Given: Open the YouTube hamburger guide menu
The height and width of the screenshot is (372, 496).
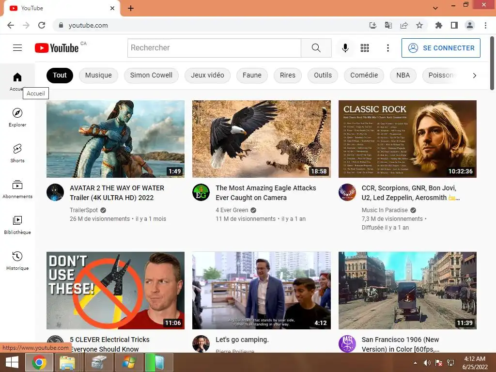Looking at the screenshot, I should (17, 48).
